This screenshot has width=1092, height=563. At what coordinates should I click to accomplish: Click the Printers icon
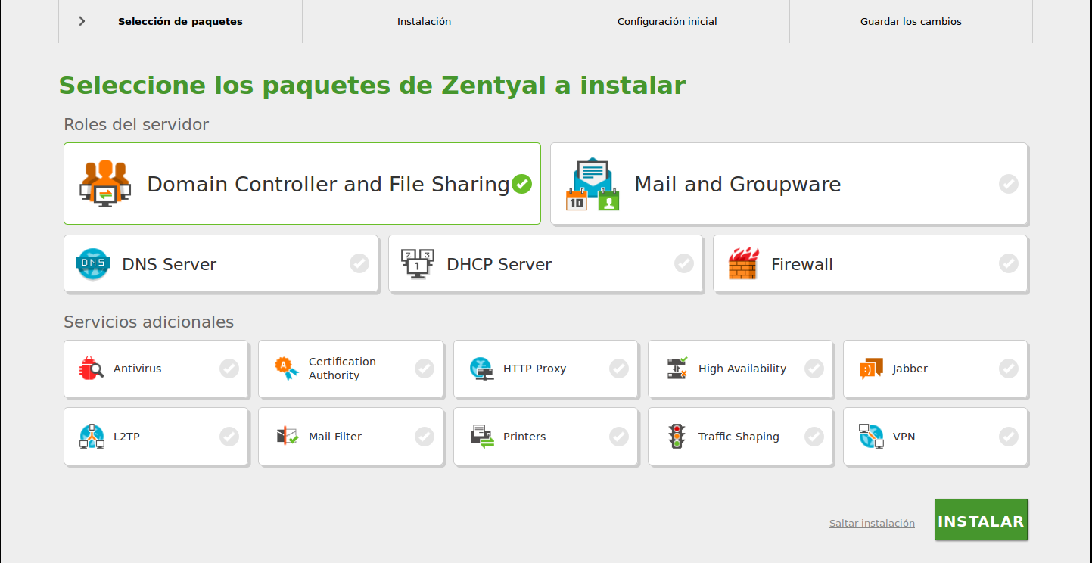tap(482, 437)
